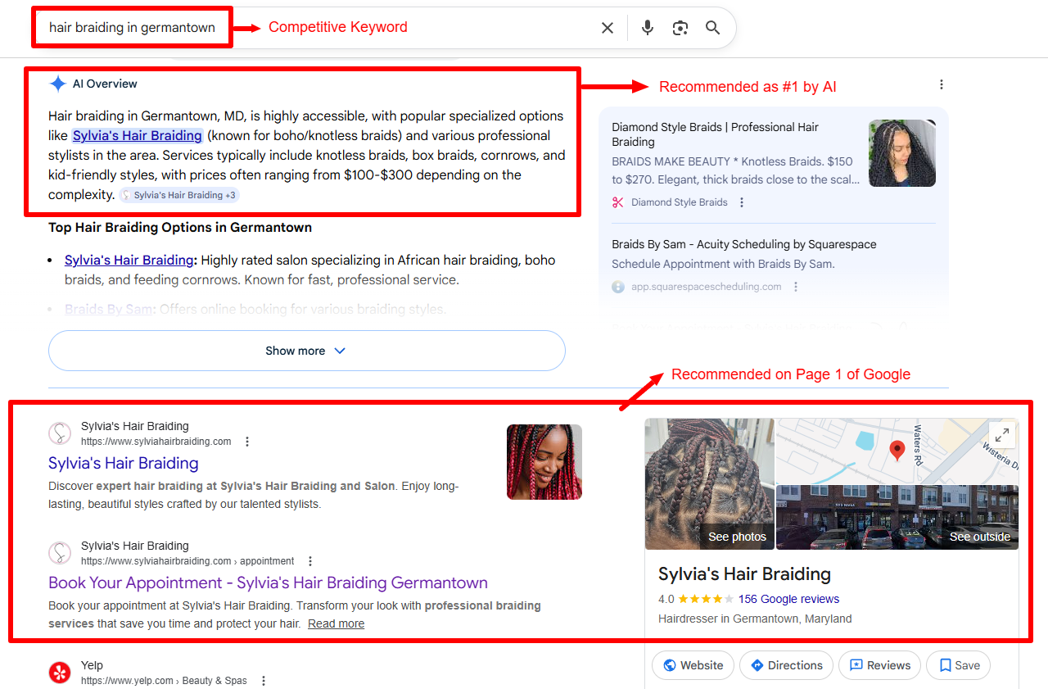Expand the map with the fullscreen icon
This screenshot has height=689, width=1048.
tap(1002, 435)
